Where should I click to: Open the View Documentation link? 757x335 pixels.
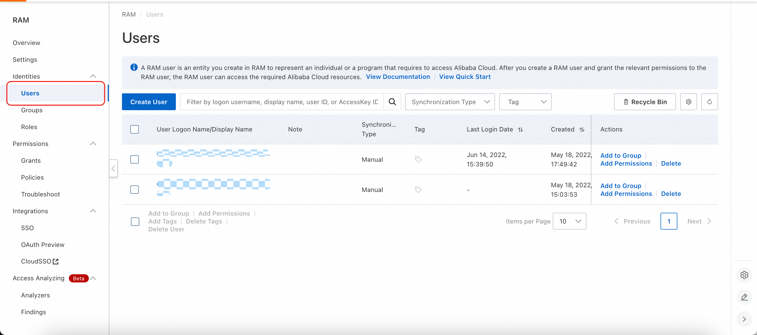click(x=398, y=77)
